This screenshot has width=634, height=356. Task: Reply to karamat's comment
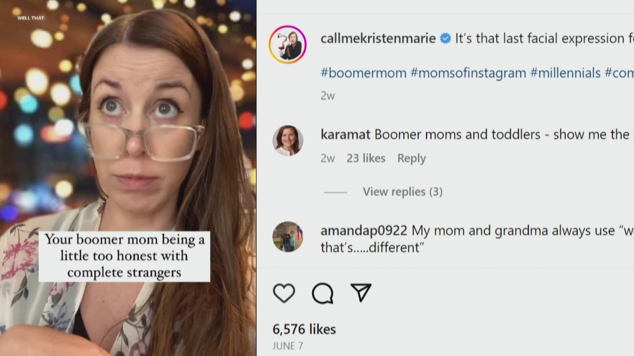click(411, 158)
